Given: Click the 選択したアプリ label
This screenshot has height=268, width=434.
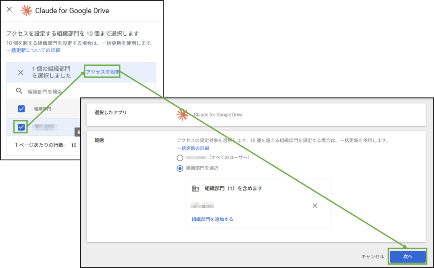Looking at the screenshot, I should pos(111,113).
